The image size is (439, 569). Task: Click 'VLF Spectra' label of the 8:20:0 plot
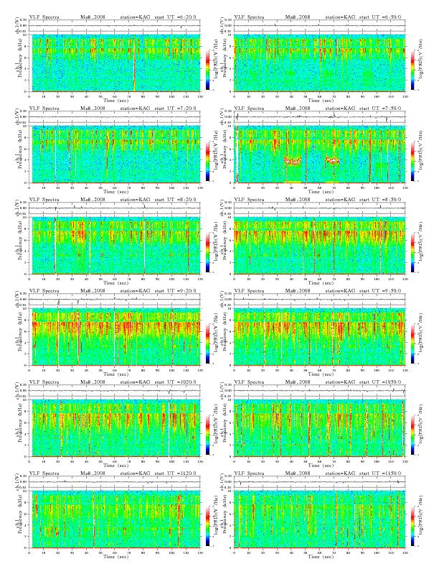pos(44,199)
